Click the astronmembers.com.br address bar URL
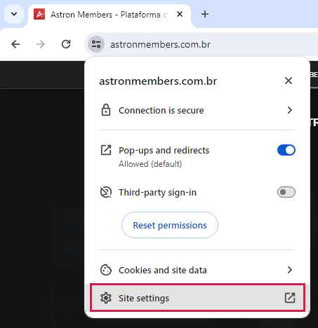This screenshot has height=328, width=318. point(160,44)
